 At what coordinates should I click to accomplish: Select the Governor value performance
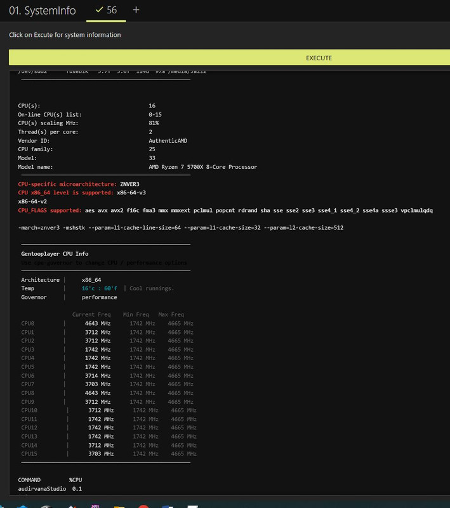point(99,297)
